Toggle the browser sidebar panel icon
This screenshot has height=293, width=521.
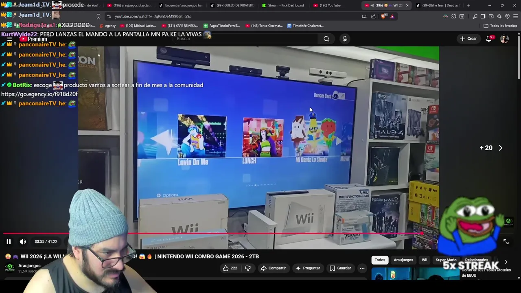[483, 16]
